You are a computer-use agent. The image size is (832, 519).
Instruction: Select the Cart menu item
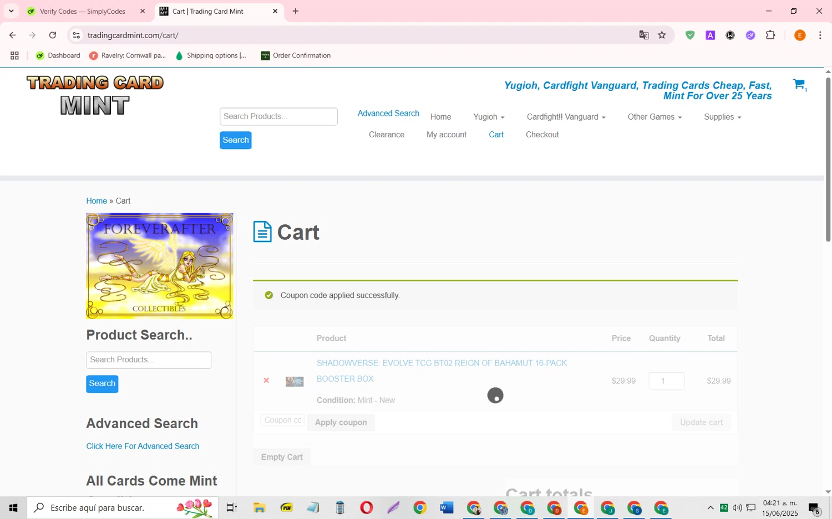click(x=496, y=135)
